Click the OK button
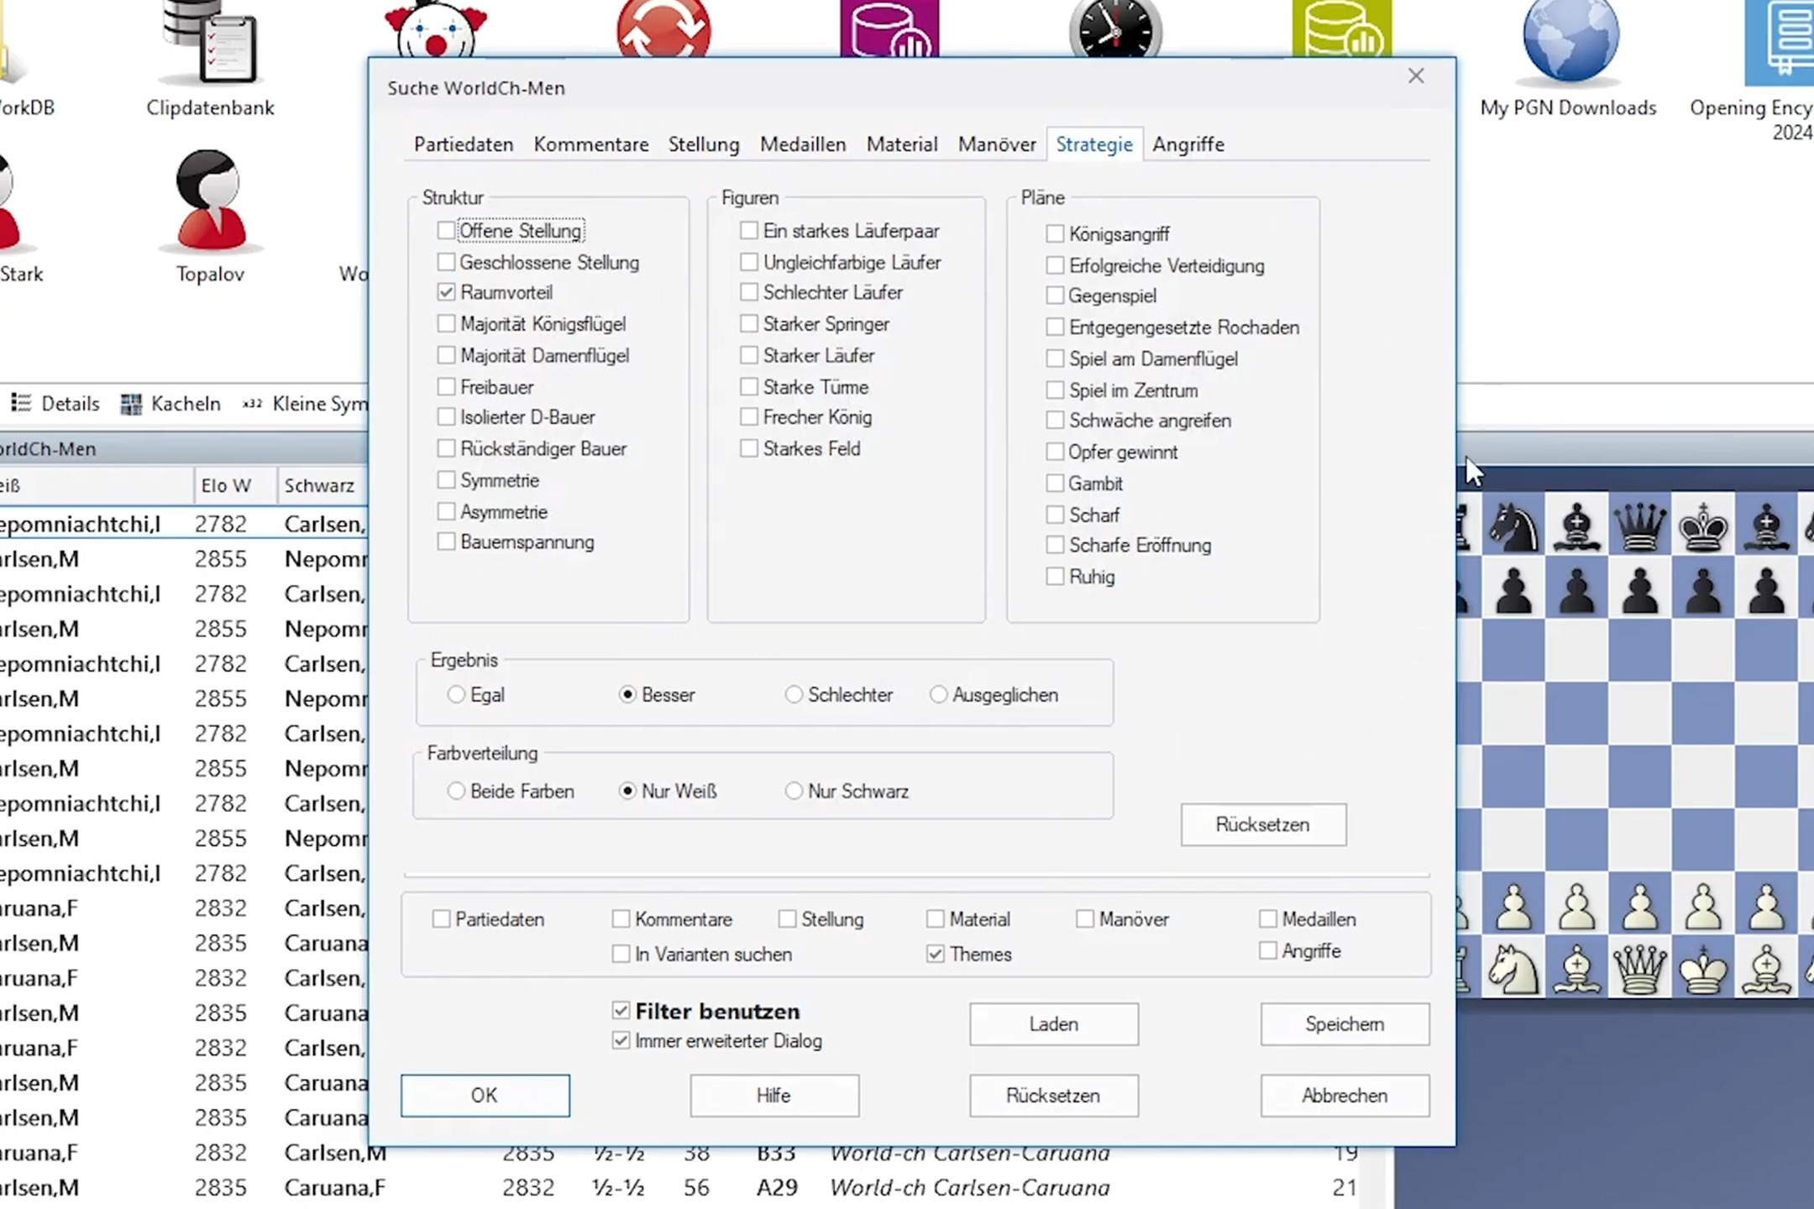 [x=485, y=1096]
